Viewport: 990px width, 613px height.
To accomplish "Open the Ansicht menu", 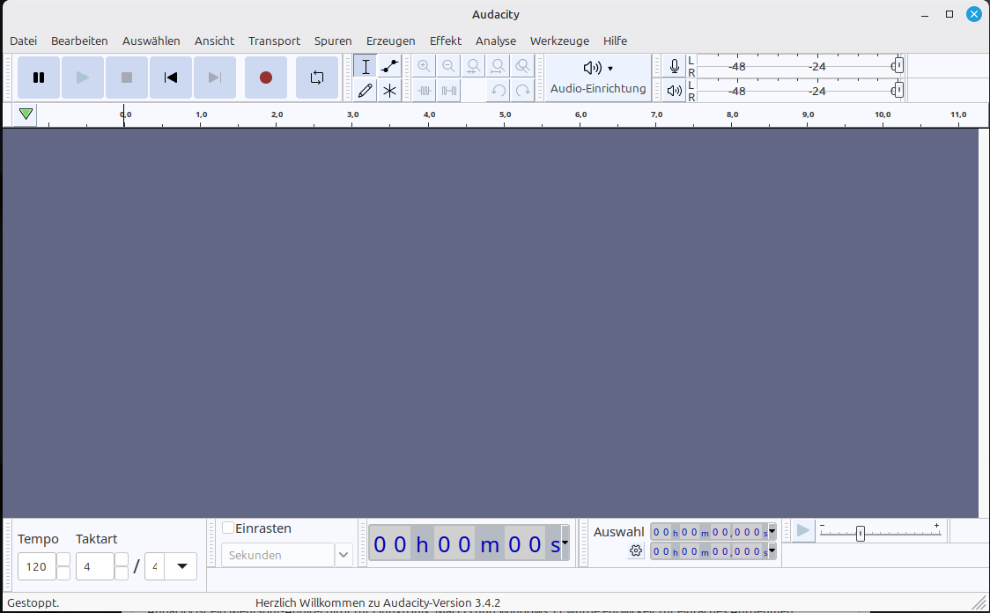I will 214,41.
